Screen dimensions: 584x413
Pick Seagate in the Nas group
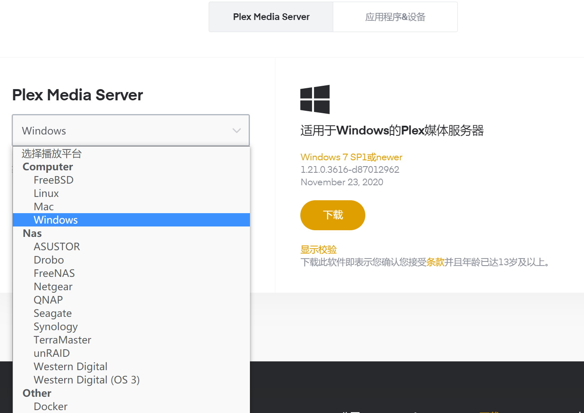pyautogui.click(x=131, y=313)
